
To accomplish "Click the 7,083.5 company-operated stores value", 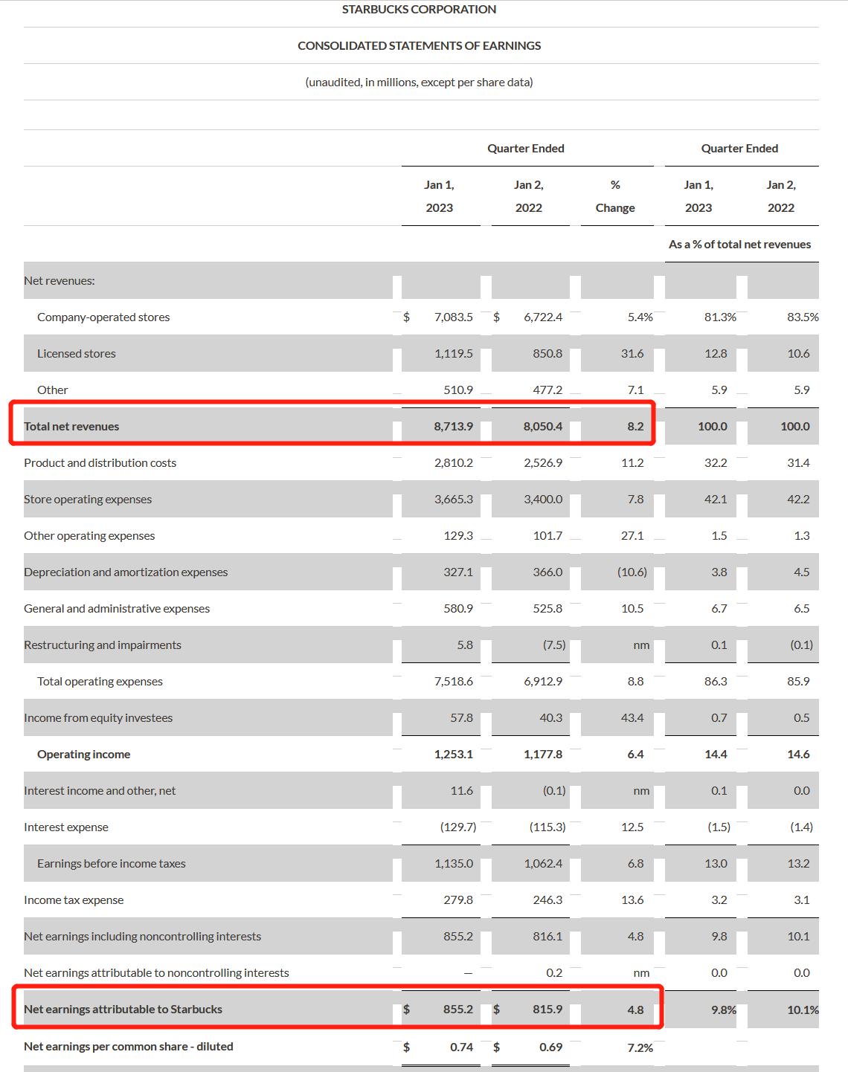I will [x=454, y=317].
